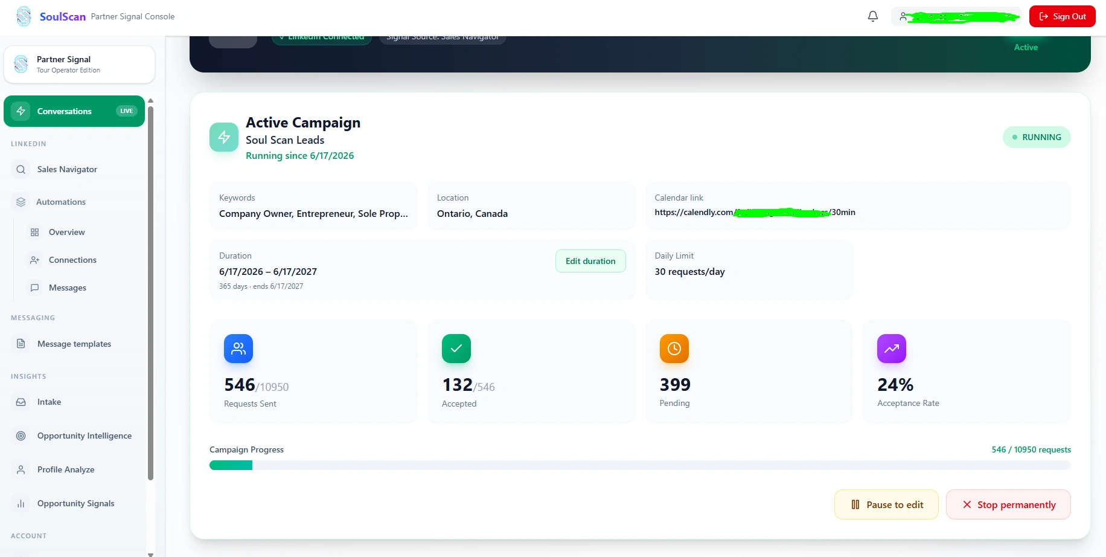Click the Partner Signal Tour Operator card
The height and width of the screenshot is (557, 1106).
tap(79, 64)
